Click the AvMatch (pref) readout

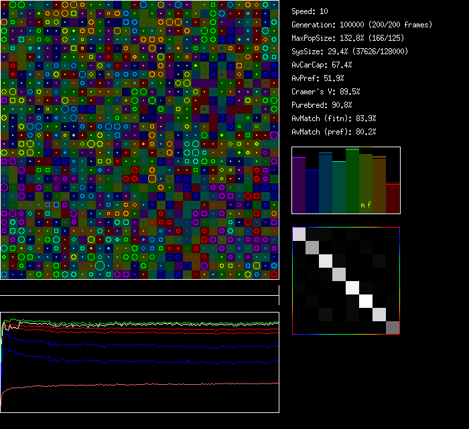334,132
